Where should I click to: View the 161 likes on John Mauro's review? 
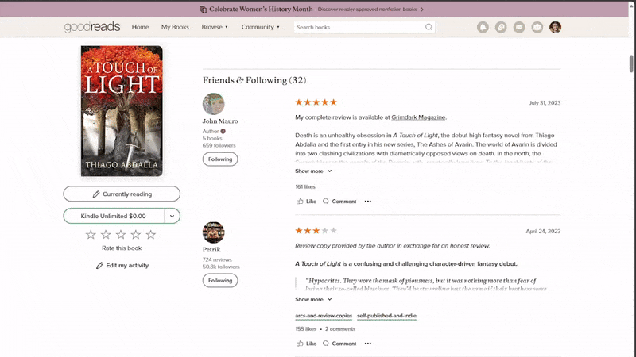click(x=305, y=187)
